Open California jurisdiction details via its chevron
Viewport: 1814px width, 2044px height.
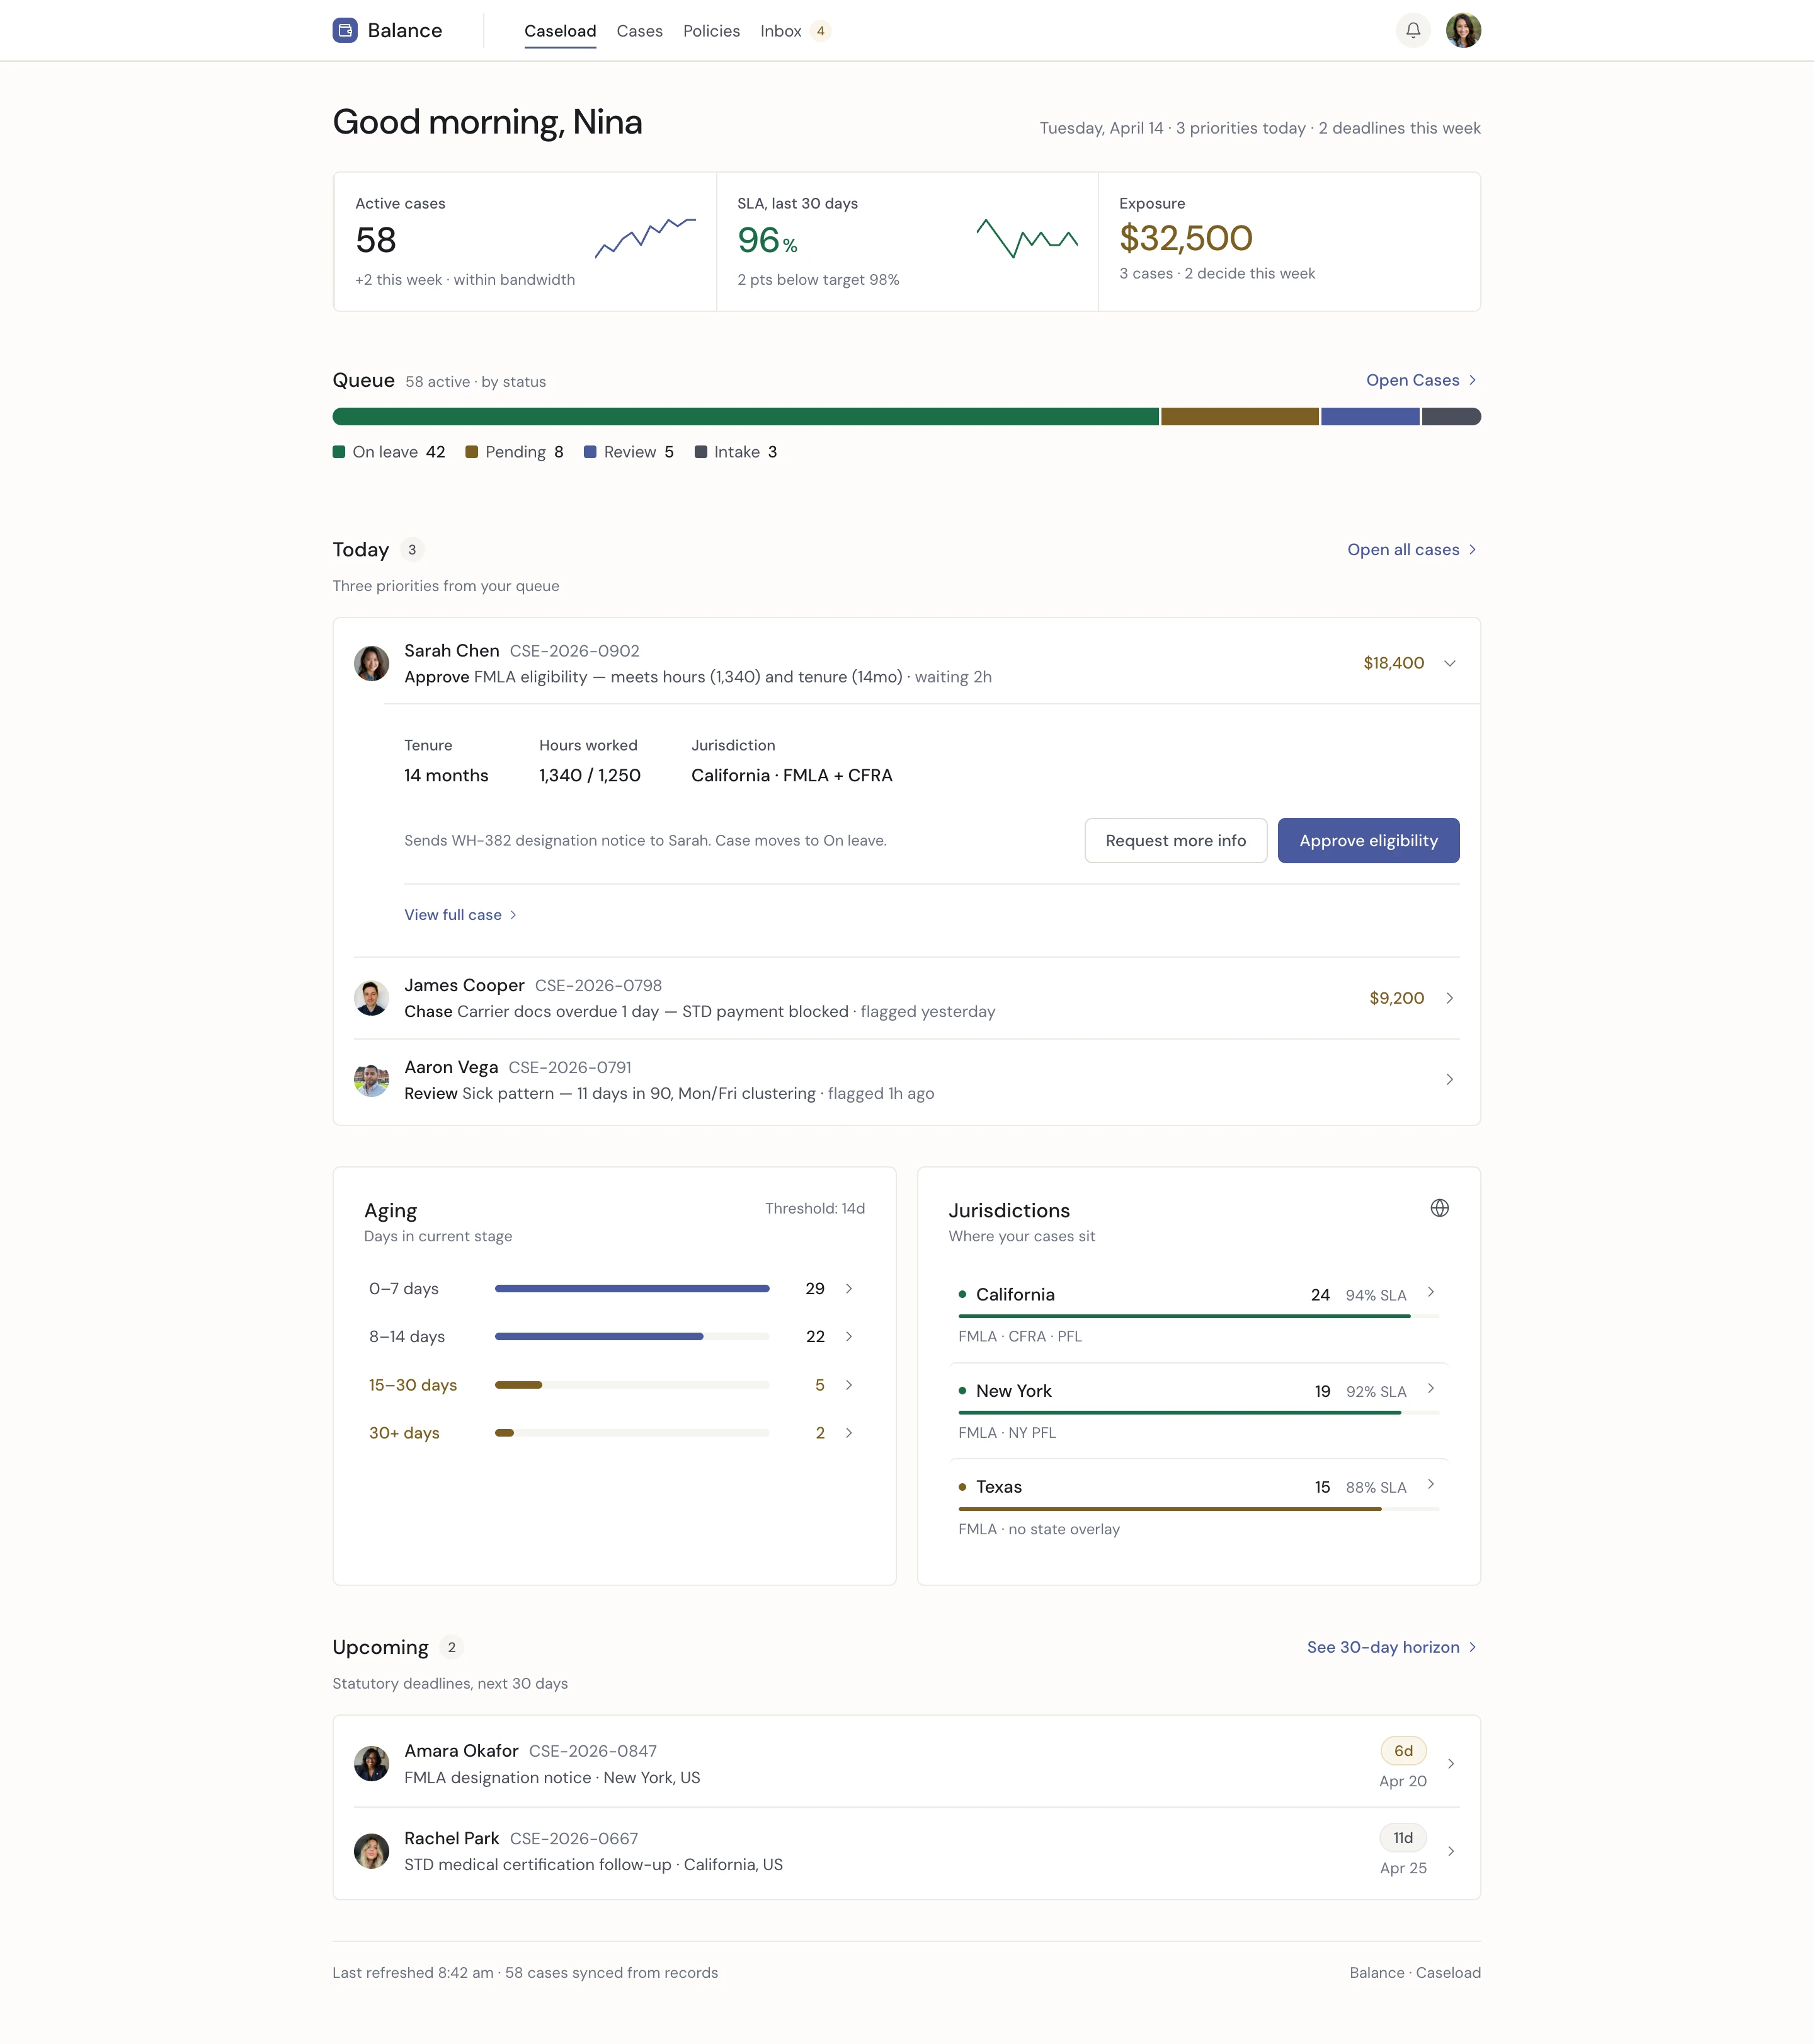[1431, 1292]
